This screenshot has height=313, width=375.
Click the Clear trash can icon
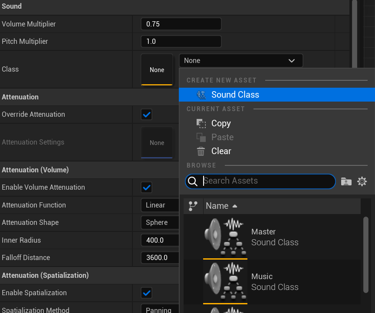[201, 151]
